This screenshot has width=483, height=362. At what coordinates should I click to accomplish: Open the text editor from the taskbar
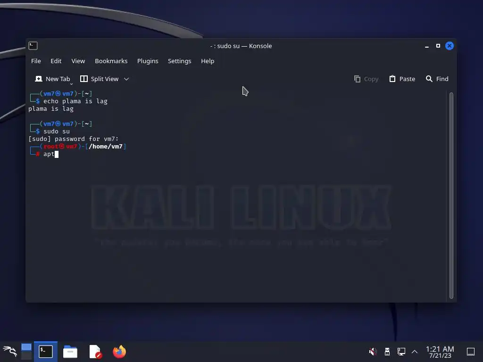95,352
